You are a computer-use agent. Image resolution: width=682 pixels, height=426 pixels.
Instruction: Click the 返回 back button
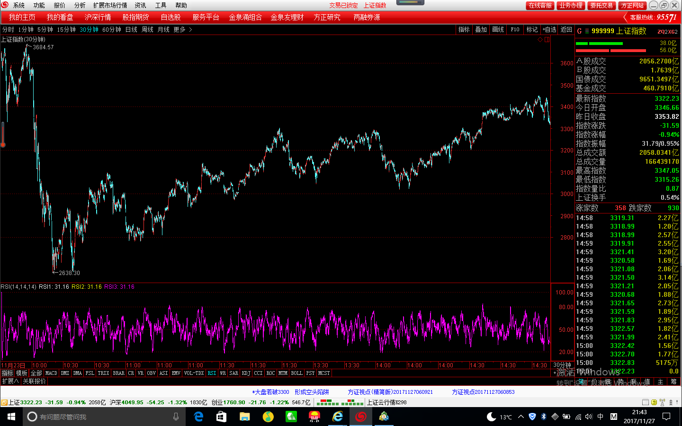pyautogui.click(x=566, y=29)
